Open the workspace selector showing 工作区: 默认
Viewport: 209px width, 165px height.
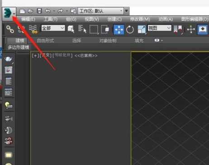[x=100, y=11]
